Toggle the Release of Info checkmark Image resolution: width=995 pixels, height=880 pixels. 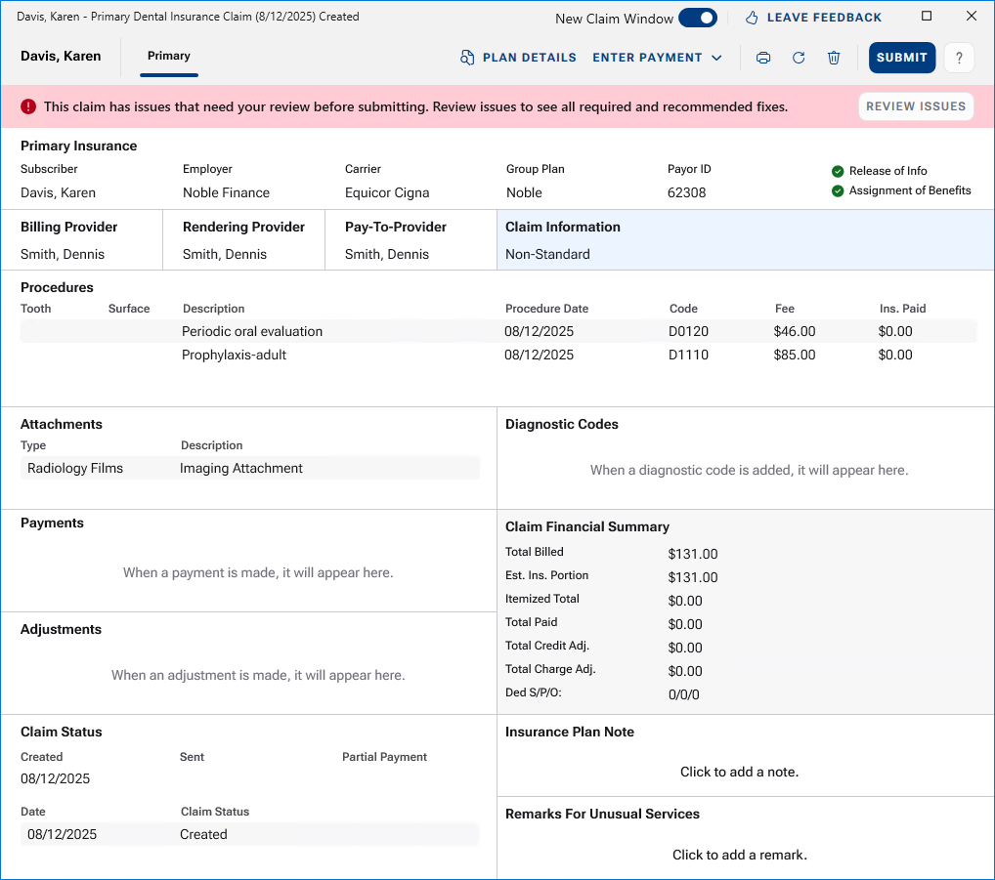point(838,171)
